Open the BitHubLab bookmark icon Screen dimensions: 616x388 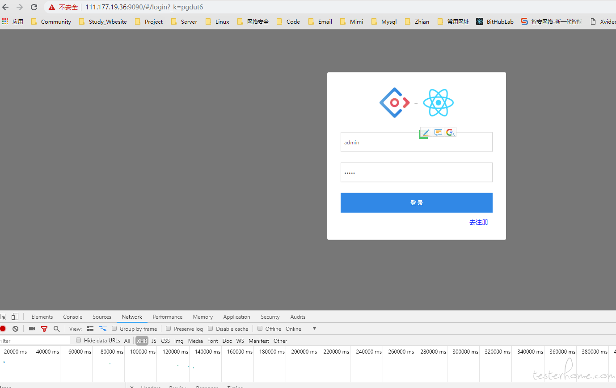pyautogui.click(x=480, y=21)
